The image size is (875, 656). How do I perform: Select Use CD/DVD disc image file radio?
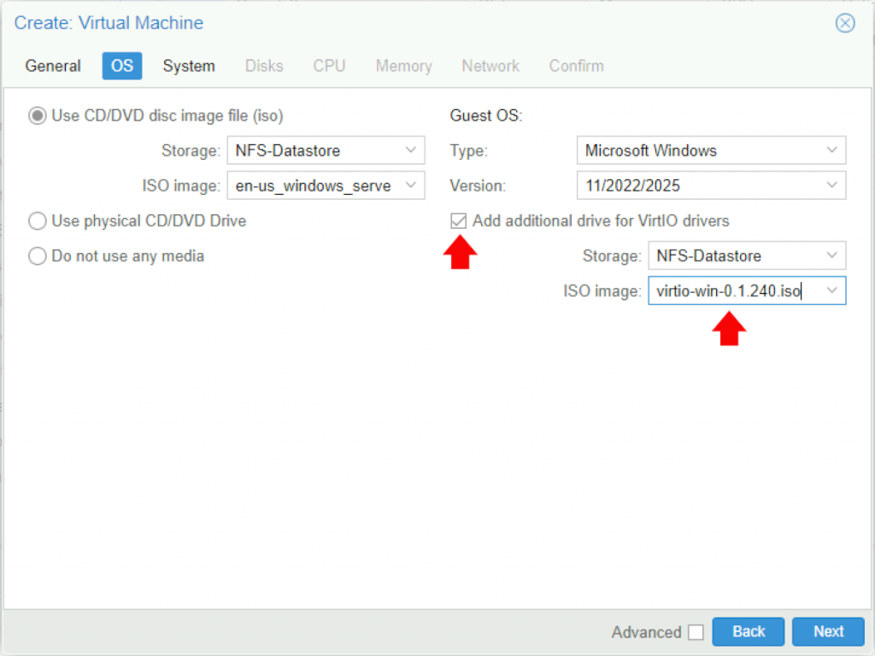[x=38, y=116]
